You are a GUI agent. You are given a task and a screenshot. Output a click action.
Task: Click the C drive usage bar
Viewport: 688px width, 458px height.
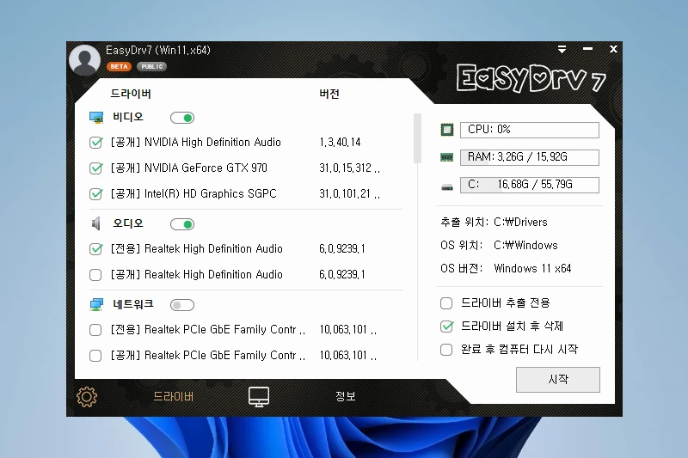coord(529,185)
